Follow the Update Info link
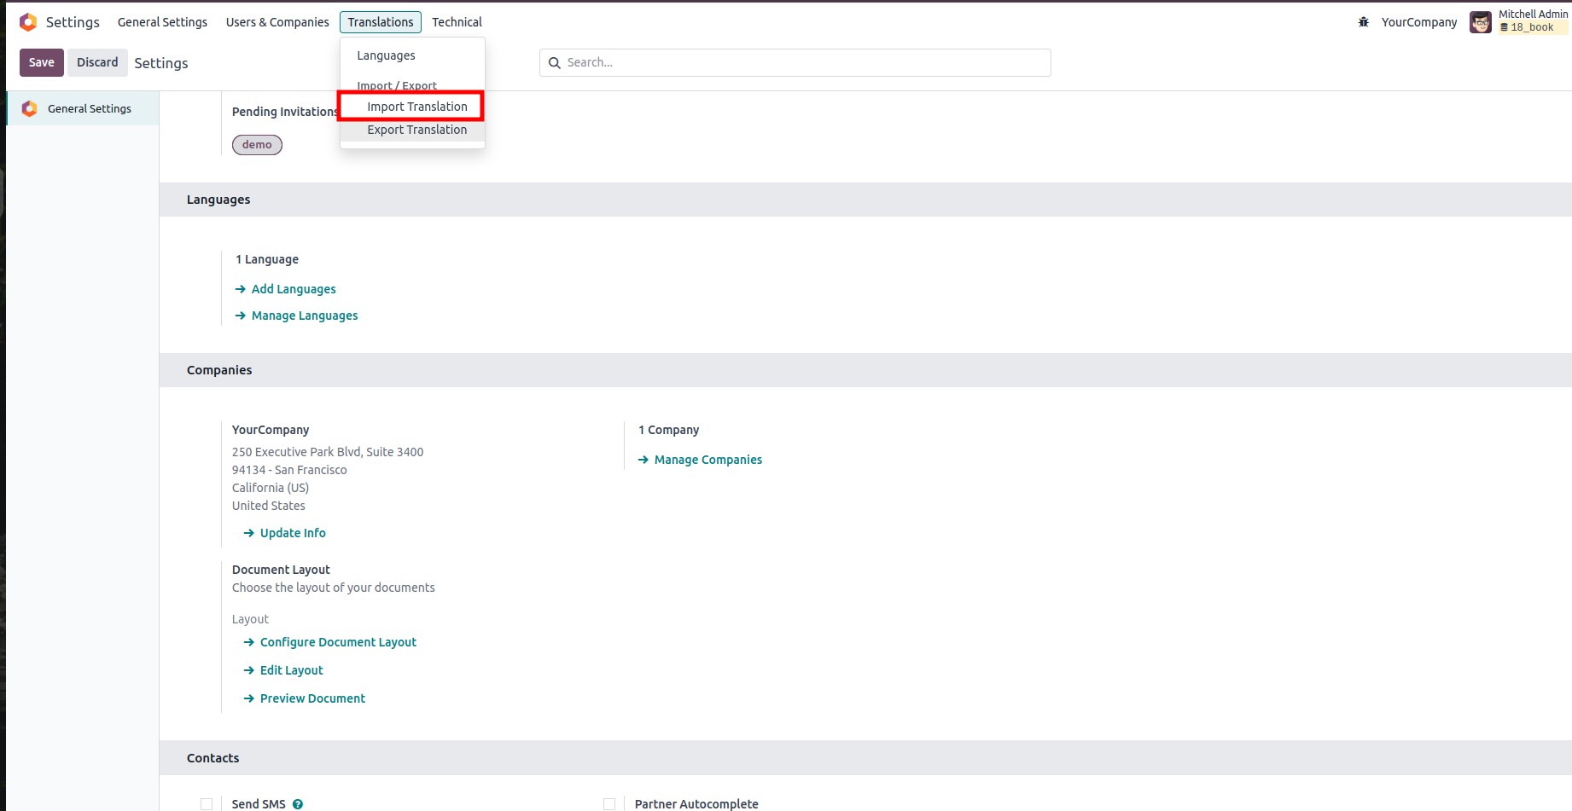 tap(293, 534)
